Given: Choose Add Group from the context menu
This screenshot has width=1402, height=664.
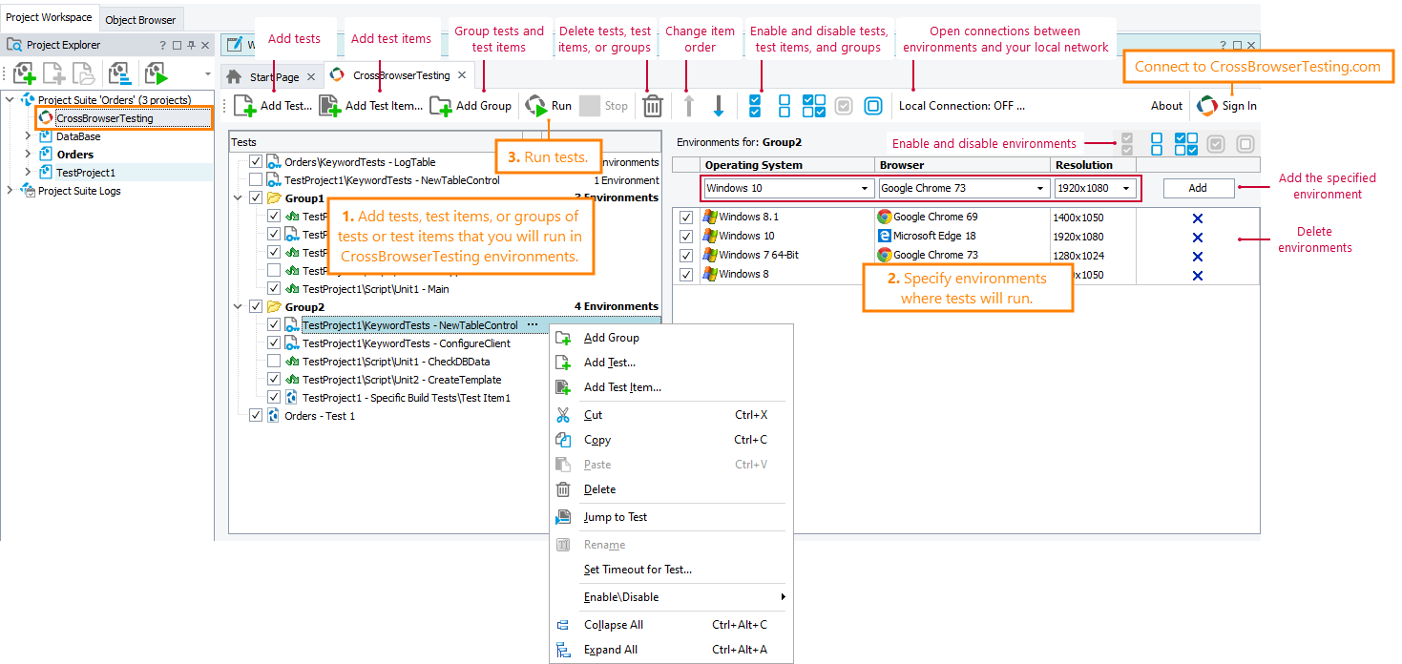Looking at the screenshot, I should click(671, 338).
